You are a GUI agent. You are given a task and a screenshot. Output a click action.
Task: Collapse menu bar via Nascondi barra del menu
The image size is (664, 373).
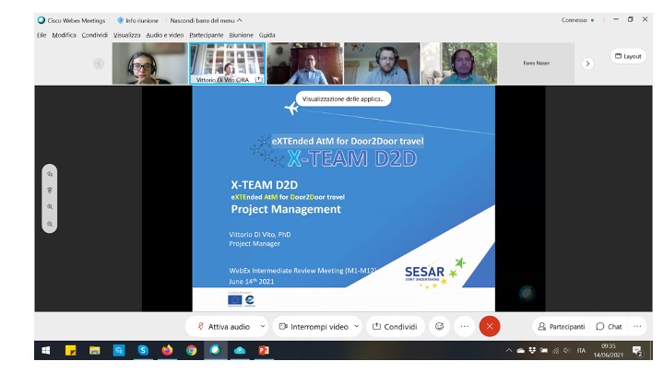[206, 20]
